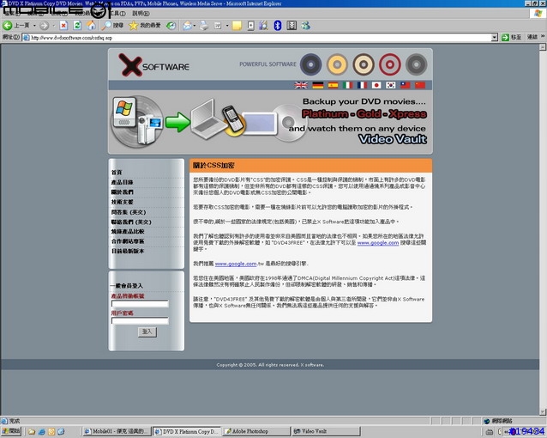Open the 技術支援 tech support link
The width and height of the screenshot is (547, 438).
(x=122, y=202)
